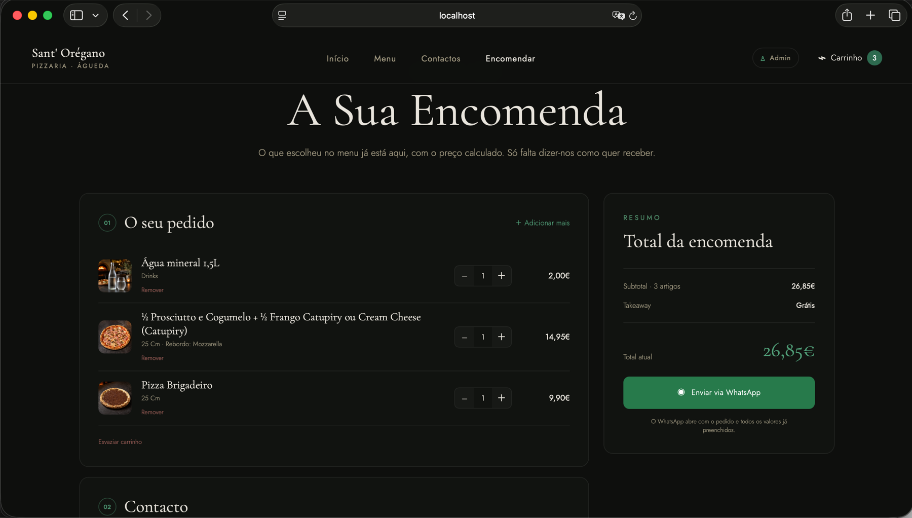This screenshot has width=912, height=518.
Task: Click the Subtotal · 3 artigos label
Action: pyautogui.click(x=652, y=286)
